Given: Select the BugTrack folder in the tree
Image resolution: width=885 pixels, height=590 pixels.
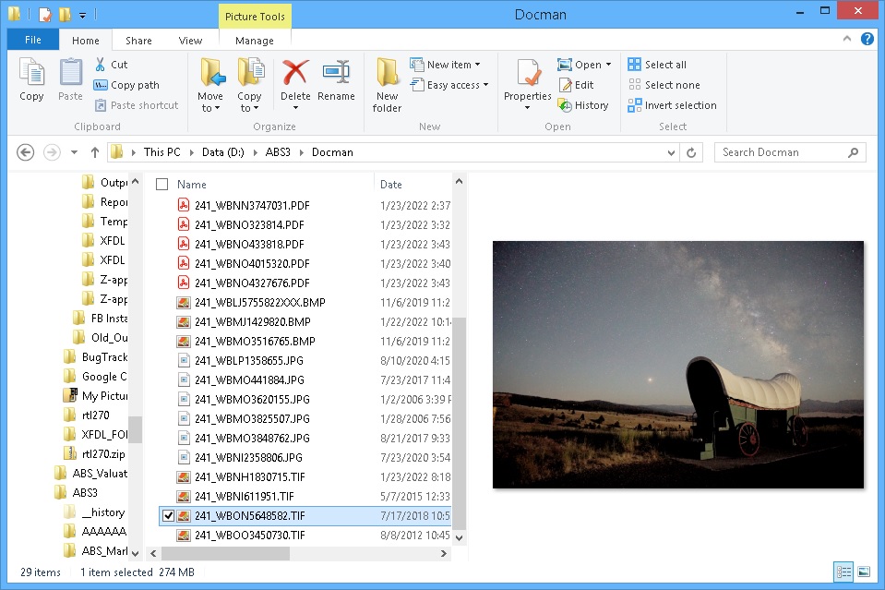Looking at the screenshot, I should coord(96,357).
